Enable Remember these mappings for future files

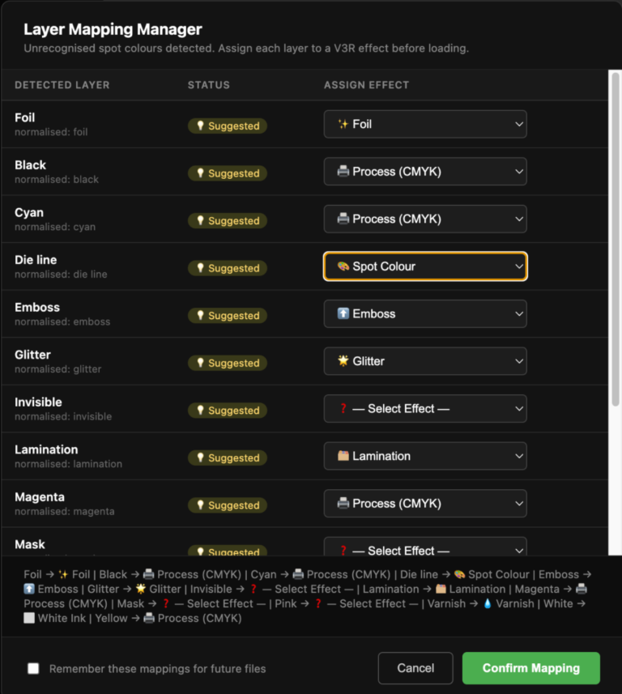pos(33,669)
